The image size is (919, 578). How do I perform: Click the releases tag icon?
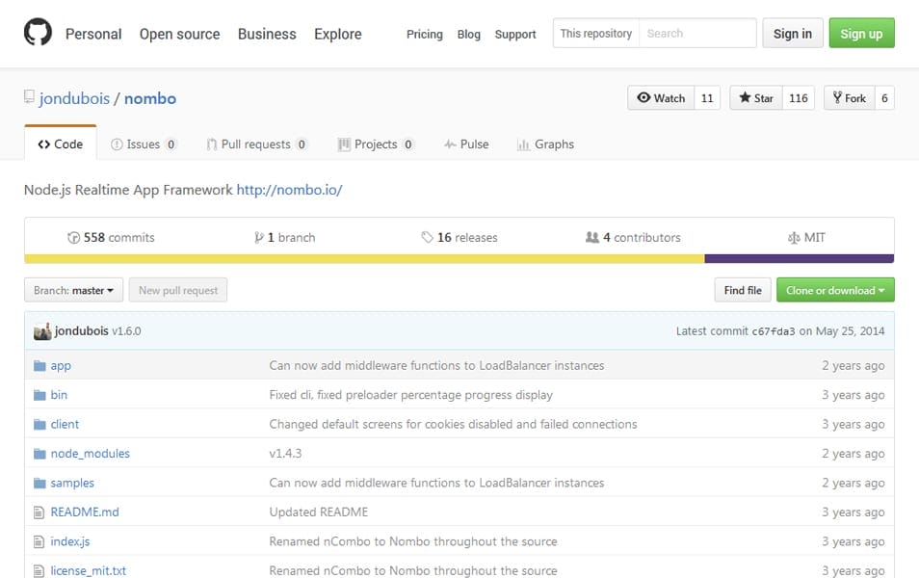click(x=427, y=238)
